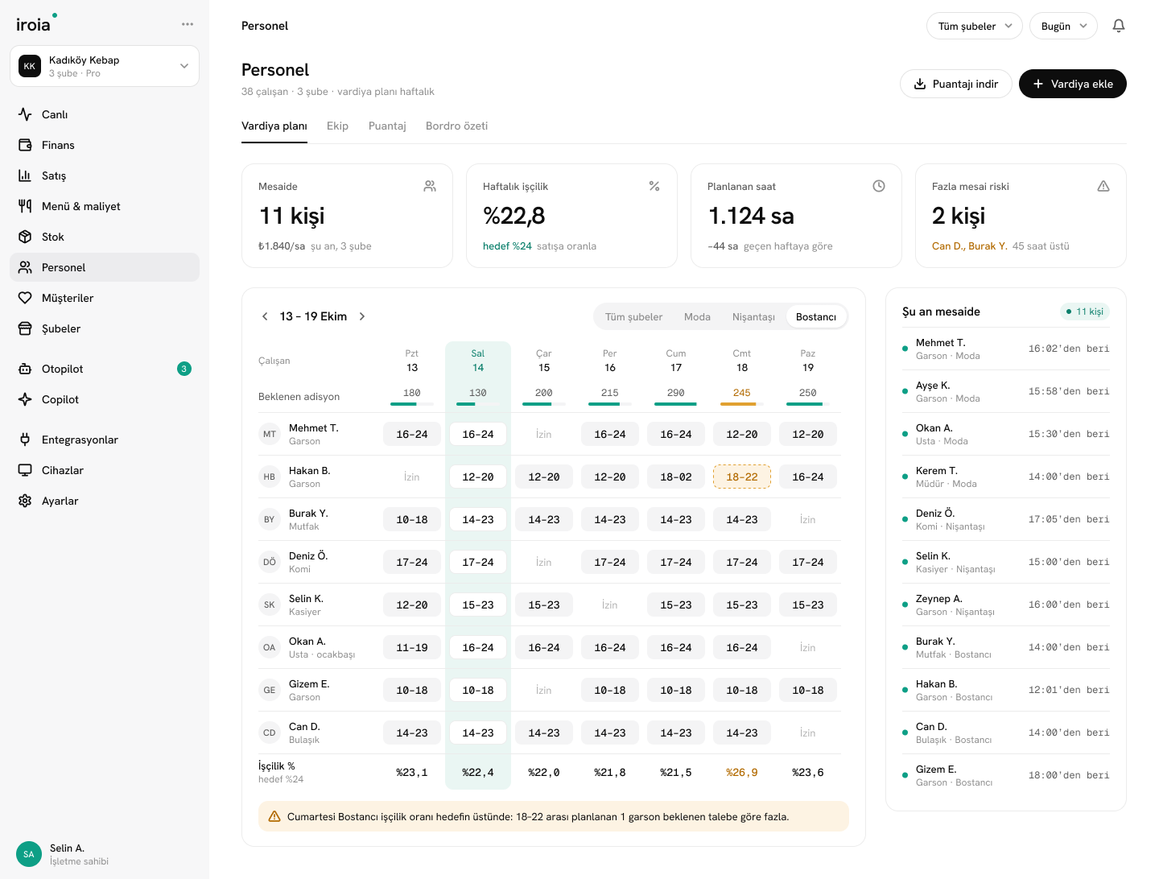The height and width of the screenshot is (879, 1159).
Task: Filter schedule to Tüm şubeler segment
Action: coord(634,317)
